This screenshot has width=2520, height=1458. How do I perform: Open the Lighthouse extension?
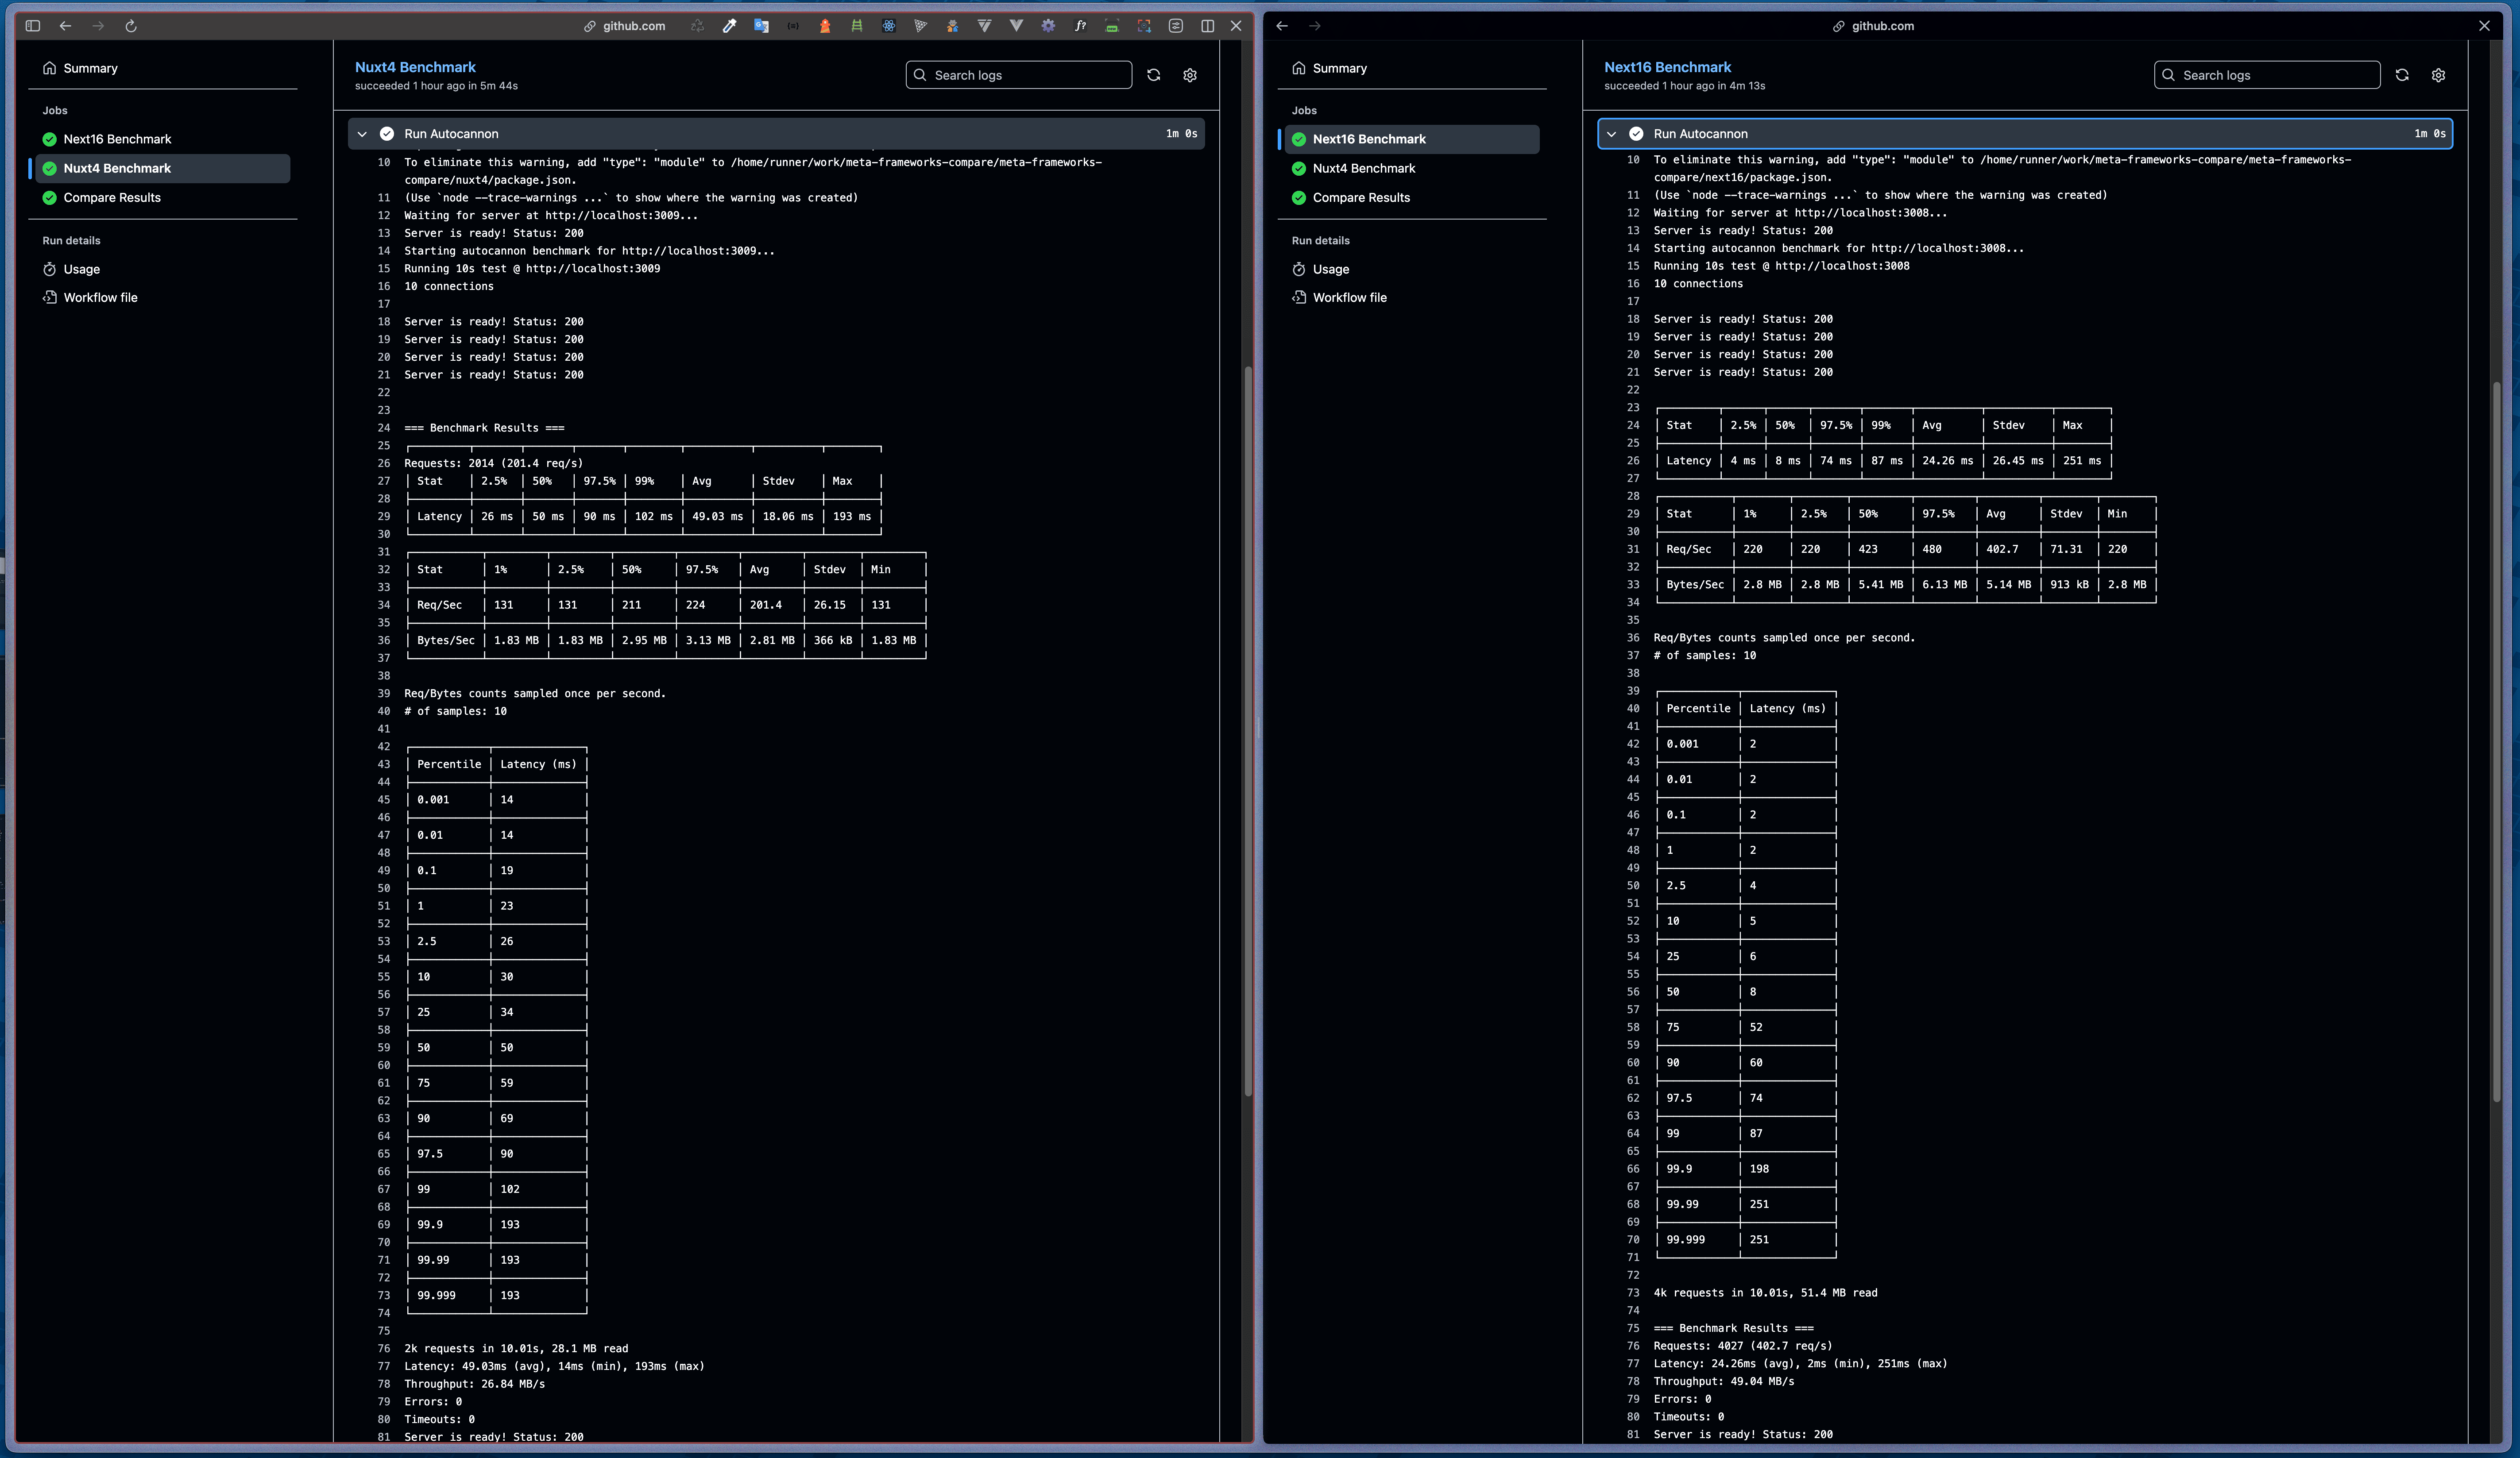[825, 26]
